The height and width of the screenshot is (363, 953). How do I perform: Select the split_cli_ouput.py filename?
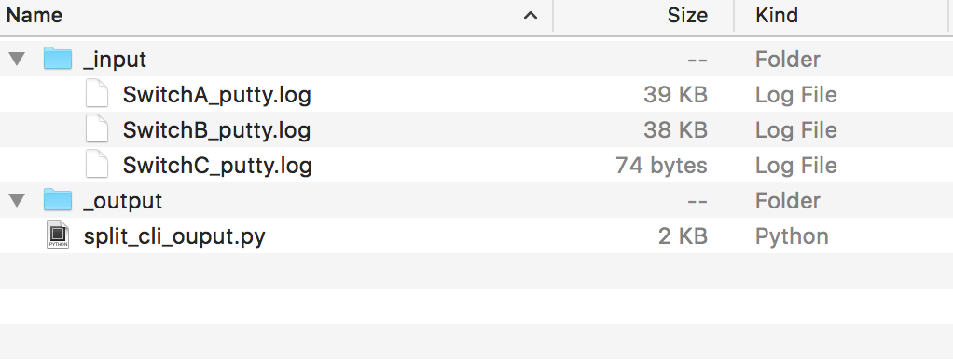click(x=174, y=236)
